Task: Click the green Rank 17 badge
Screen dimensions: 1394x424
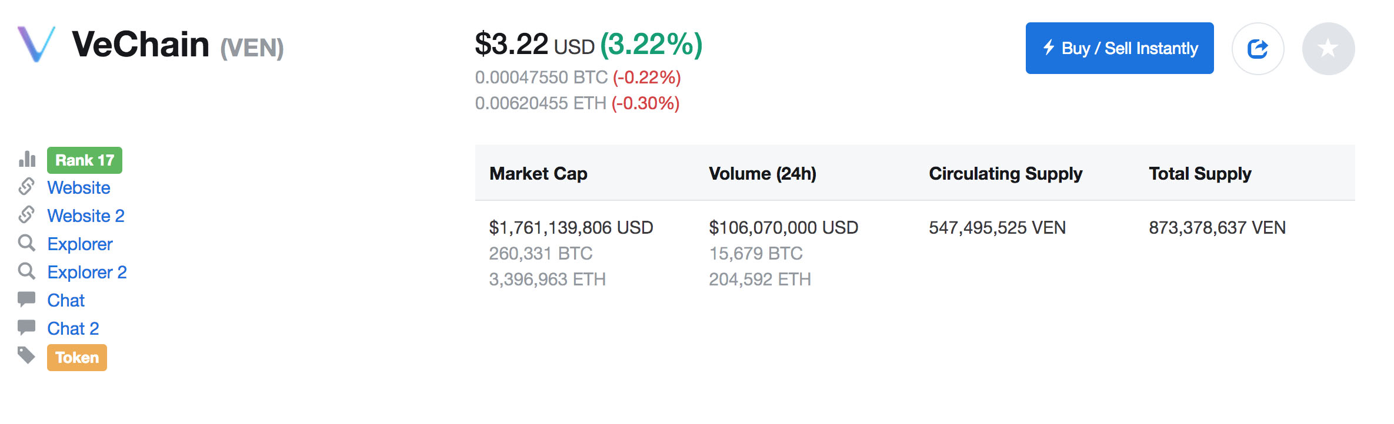Action: 85,160
